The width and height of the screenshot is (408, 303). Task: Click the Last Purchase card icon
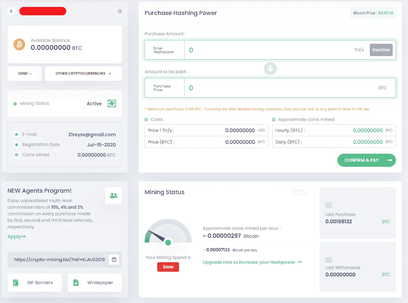pos(329,205)
